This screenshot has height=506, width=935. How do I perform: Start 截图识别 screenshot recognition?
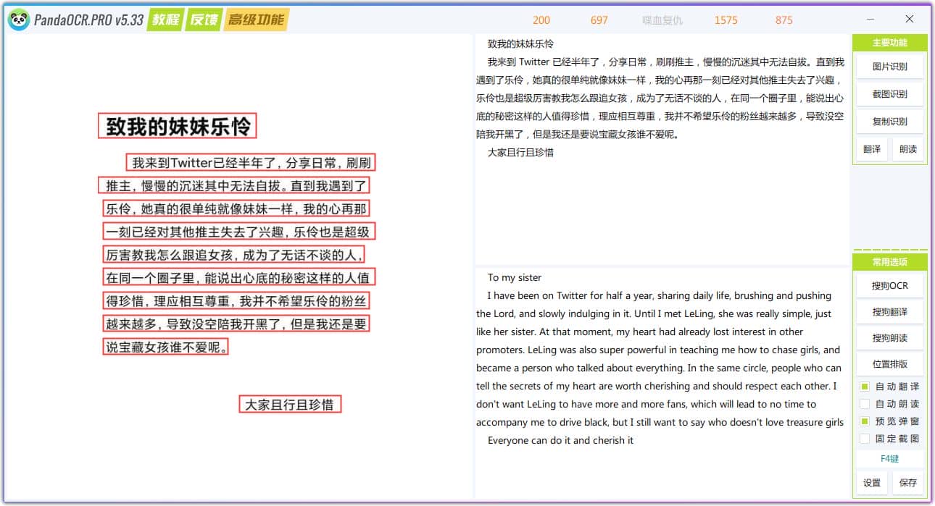click(889, 94)
